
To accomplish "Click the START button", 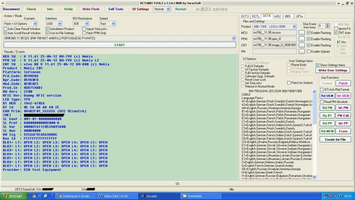I will 119,45.
